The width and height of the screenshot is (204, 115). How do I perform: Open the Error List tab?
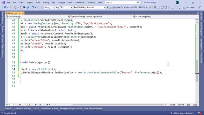pyautogui.click(x=9, y=109)
